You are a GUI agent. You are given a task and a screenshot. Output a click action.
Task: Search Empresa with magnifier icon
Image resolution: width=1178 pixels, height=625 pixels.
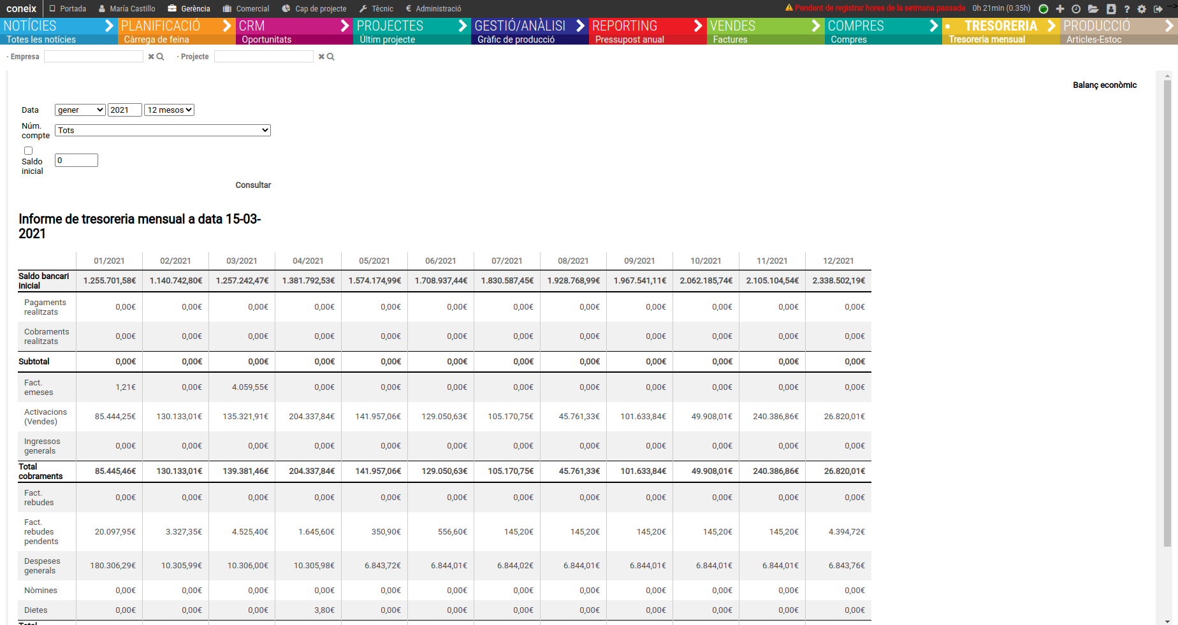point(161,57)
